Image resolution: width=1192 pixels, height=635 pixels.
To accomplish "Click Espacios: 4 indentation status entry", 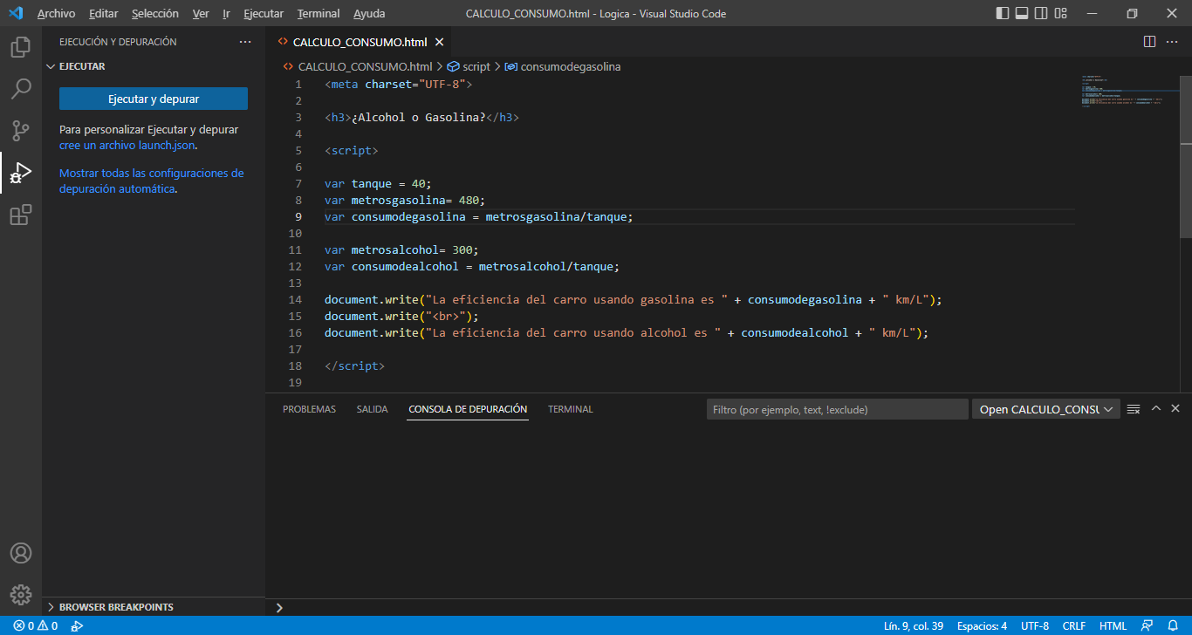I will (x=982, y=626).
